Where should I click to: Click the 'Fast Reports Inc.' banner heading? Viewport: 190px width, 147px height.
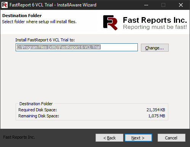pos(155,20)
